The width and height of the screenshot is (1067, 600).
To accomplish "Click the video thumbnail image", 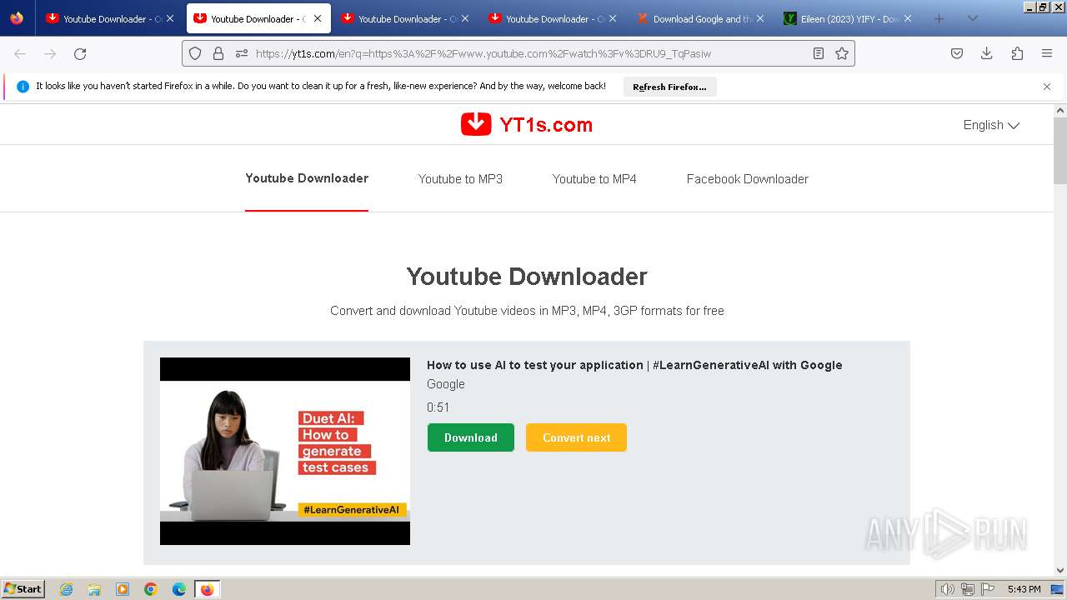I will click(285, 451).
